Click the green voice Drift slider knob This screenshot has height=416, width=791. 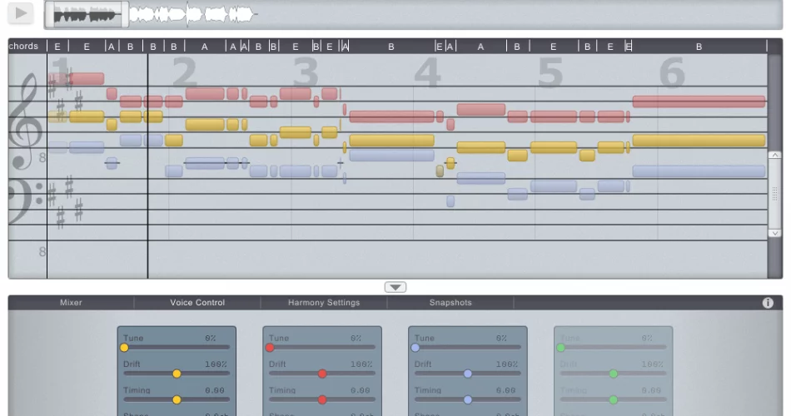tap(613, 374)
